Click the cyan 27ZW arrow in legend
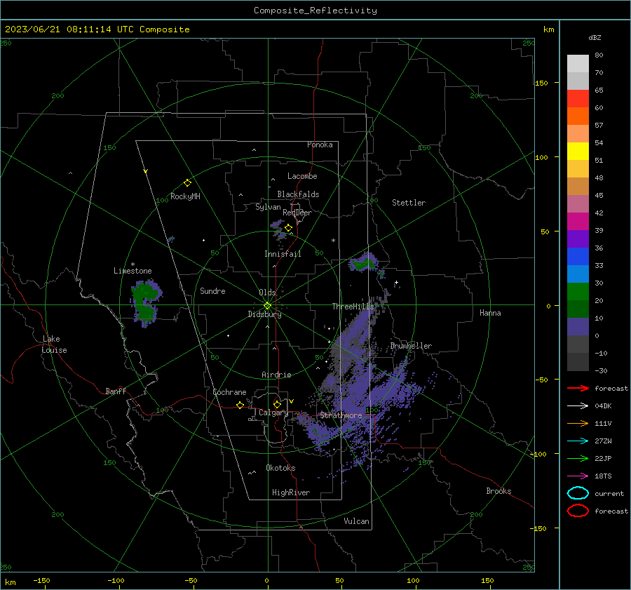This screenshot has height=590, width=631. coord(578,441)
